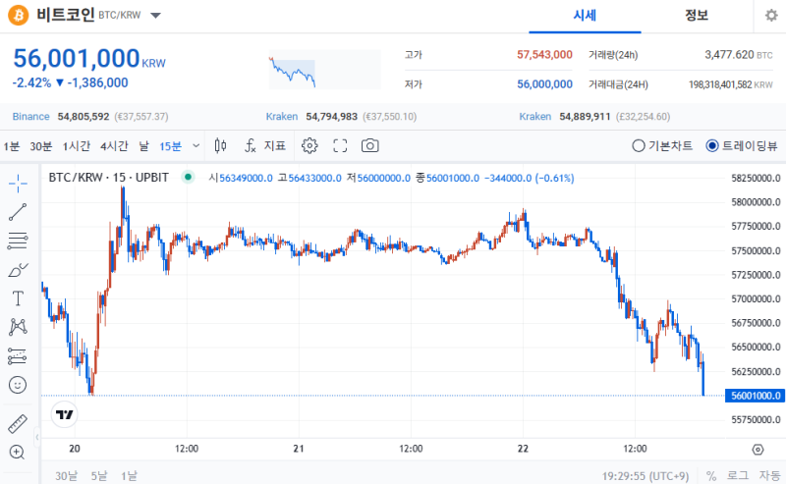Set interval to 30분
Viewport: 786px width, 484px height.
click(x=40, y=146)
